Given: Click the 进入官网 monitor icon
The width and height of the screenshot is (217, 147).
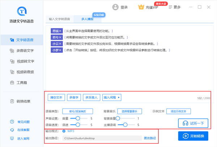Looking at the screenshot, I should click(12, 138).
